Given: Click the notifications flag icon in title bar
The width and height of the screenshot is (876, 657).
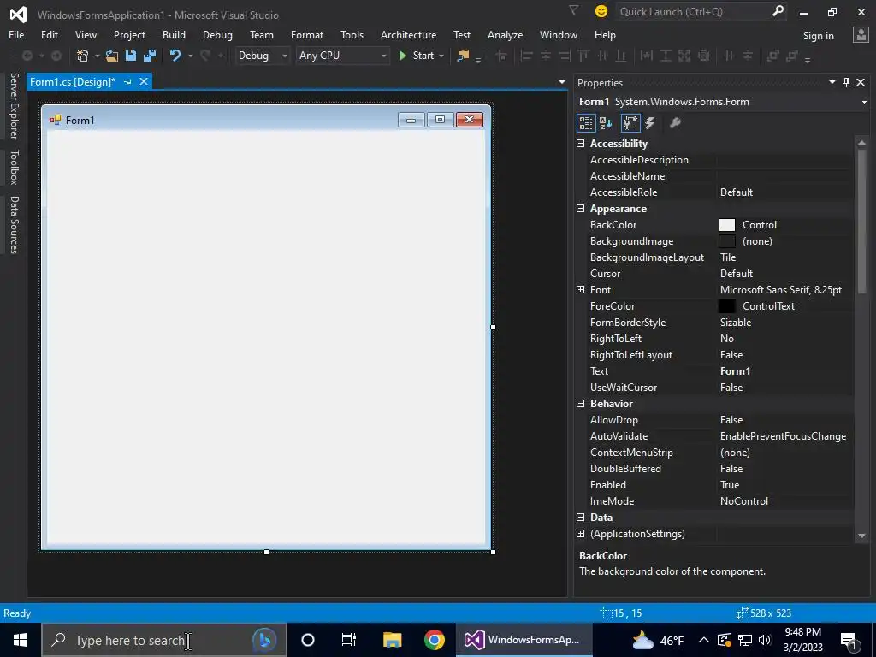Looking at the screenshot, I should (x=573, y=10).
